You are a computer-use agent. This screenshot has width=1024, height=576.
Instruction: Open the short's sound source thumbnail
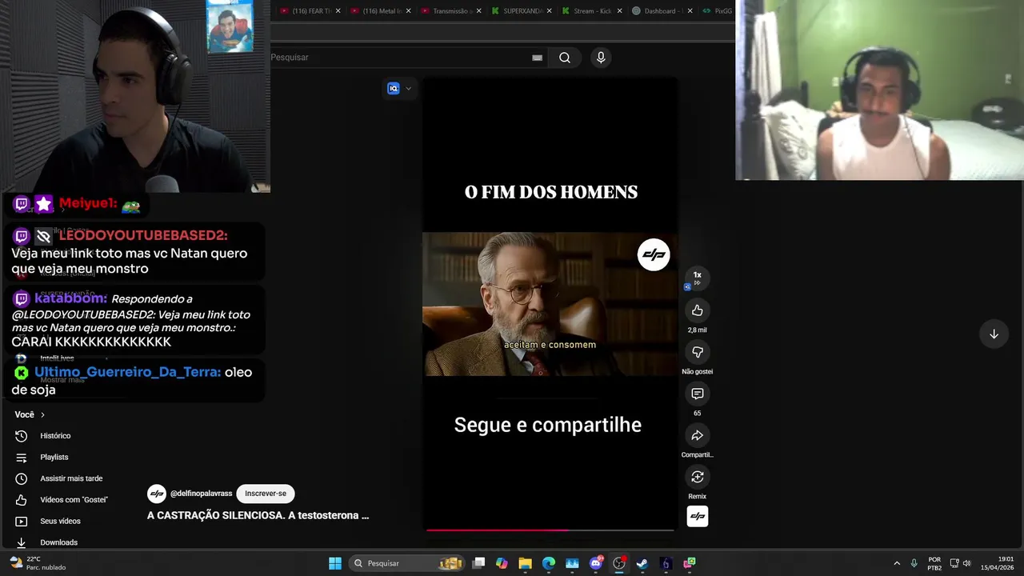coord(697,516)
